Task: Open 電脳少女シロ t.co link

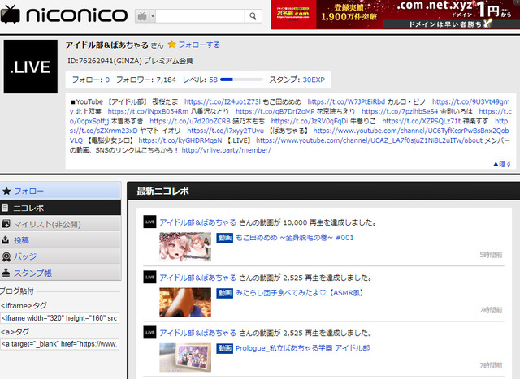Action: click(x=180, y=140)
